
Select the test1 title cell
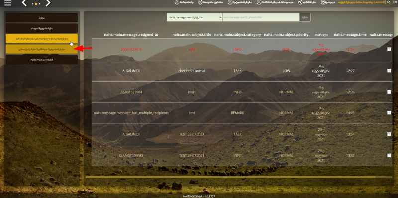coord(192,92)
